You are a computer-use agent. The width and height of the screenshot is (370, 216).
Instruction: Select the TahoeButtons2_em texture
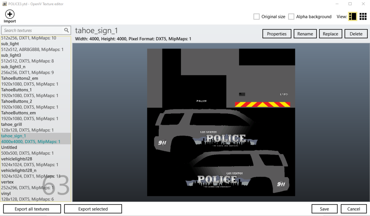point(36,81)
